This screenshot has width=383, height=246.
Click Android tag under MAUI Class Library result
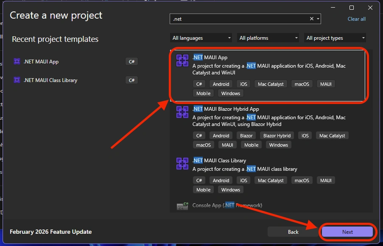point(221,180)
